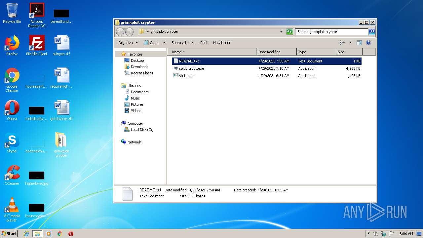Open Internet Explorer from taskbar

[26, 234]
